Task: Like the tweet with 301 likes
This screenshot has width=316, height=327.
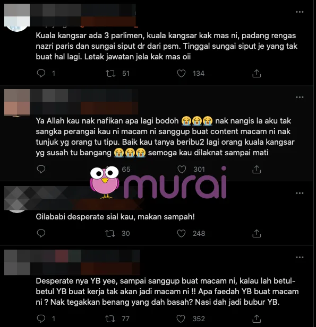Action: click(x=182, y=169)
